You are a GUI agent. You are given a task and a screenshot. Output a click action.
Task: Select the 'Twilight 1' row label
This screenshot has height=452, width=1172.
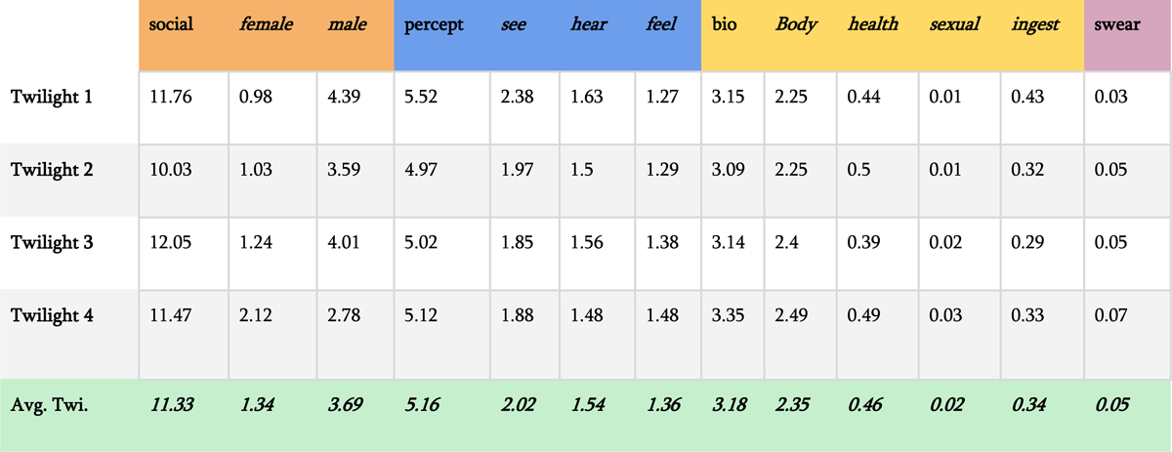[52, 97]
